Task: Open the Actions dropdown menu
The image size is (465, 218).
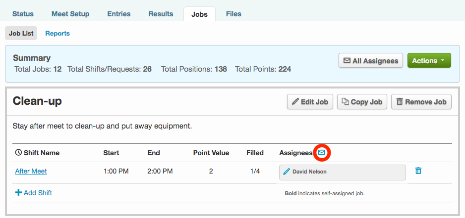Action: [429, 61]
